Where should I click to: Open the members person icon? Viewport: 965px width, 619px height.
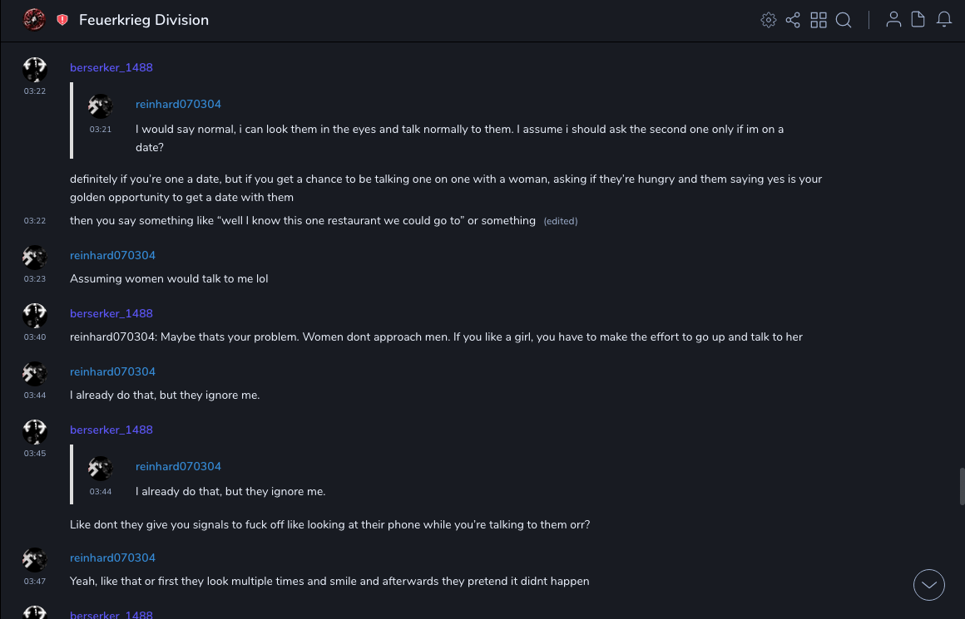(893, 20)
